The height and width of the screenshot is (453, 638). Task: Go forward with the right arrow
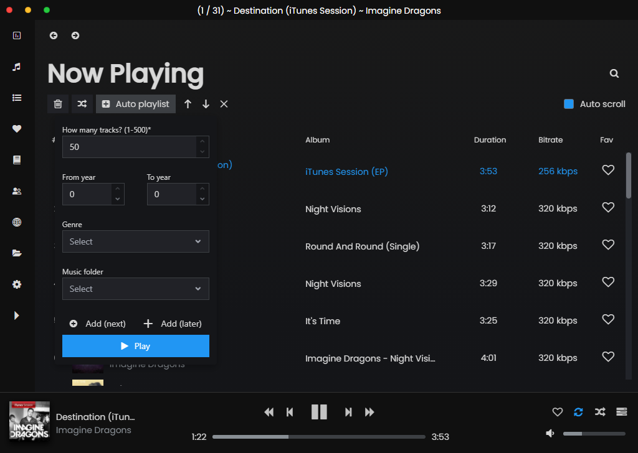[75, 35]
